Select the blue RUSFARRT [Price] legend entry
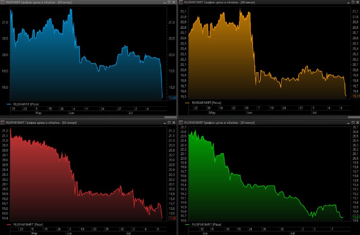Screen dimensions: 360x235 (23, 104)
